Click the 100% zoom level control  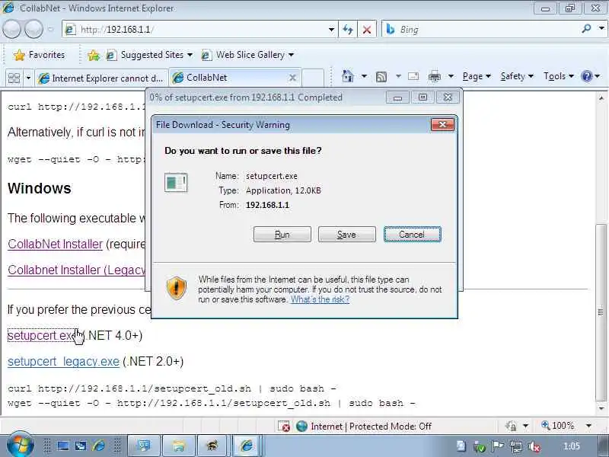558,426
